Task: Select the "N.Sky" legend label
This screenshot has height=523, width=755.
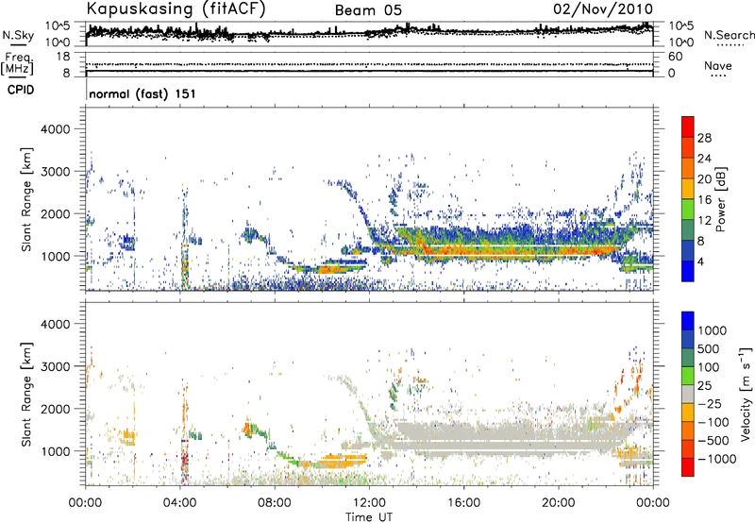Action: click(x=18, y=35)
